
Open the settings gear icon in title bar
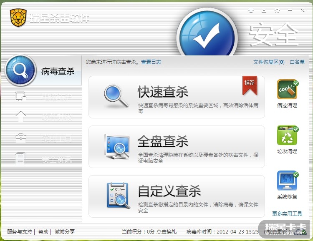click(x=277, y=10)
